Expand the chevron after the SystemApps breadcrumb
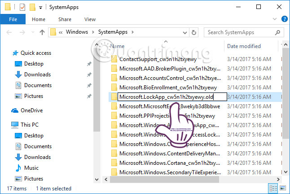Viewport: 290px width, 194px height. pos(132,32)
